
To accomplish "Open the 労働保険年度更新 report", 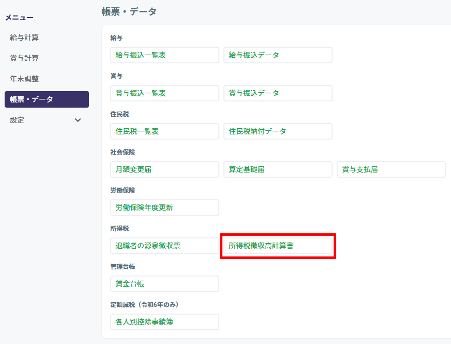I will [164, 208].
